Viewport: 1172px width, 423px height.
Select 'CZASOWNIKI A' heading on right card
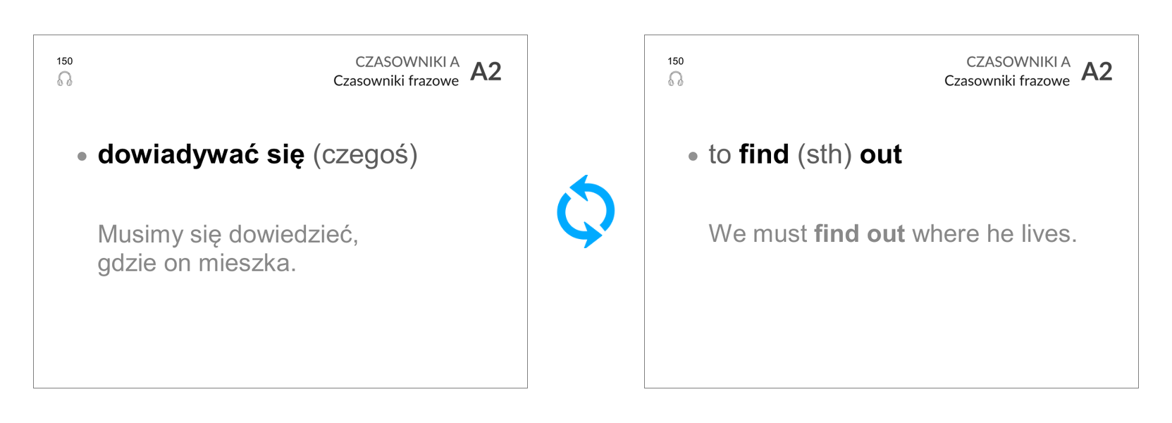1018,62
